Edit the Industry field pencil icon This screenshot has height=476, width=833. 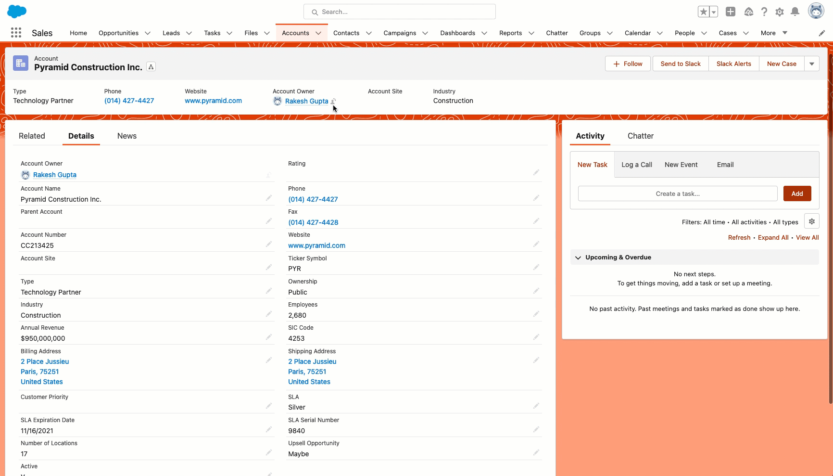point(269,314)
